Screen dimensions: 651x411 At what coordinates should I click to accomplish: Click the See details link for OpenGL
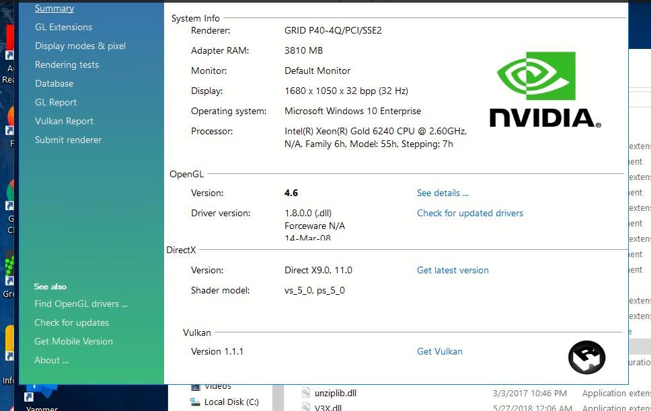[443, 193]
